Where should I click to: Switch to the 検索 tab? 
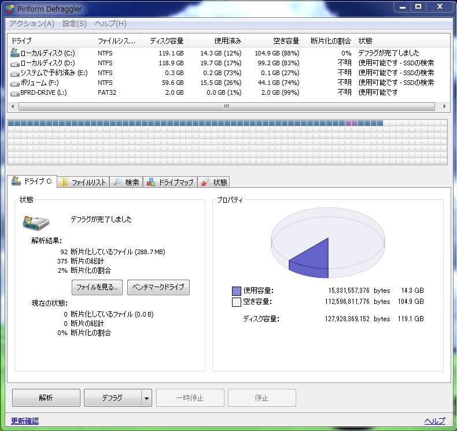coord(126,182)
